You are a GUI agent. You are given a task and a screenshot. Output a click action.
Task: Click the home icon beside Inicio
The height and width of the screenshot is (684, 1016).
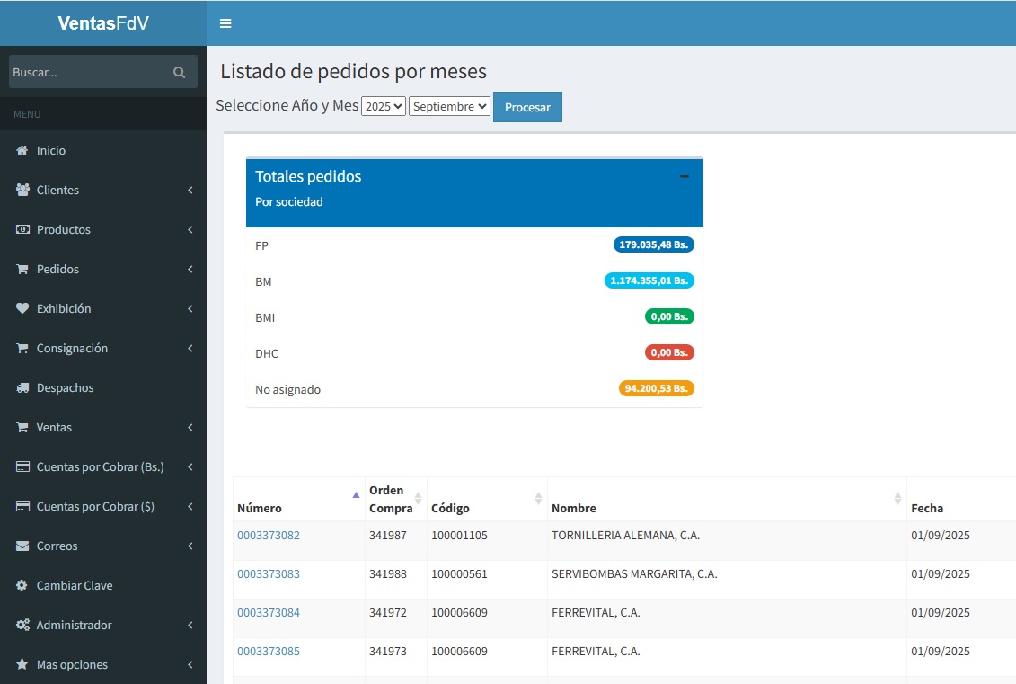pos(22,150)
